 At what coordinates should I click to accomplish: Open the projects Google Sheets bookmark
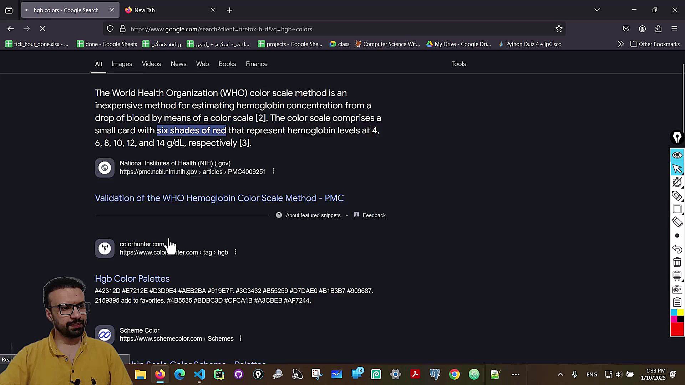pyautogui.click(x=290, y=44)
